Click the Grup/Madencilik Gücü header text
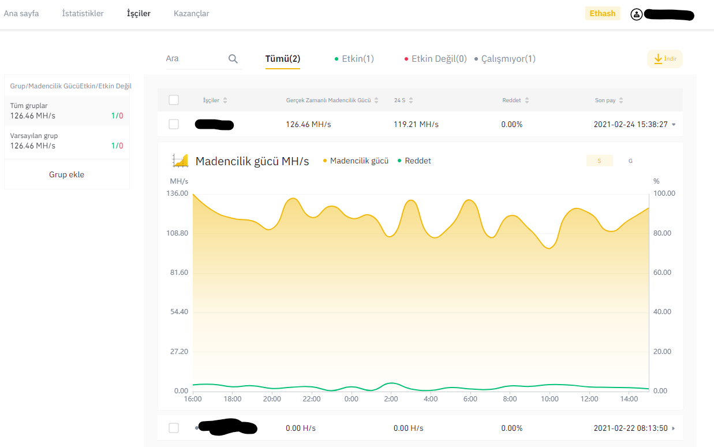714x447 pixels. (x=44, y=85)
